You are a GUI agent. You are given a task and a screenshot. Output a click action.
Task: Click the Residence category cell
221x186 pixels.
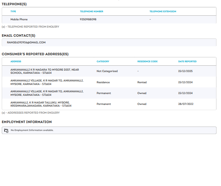(103, 83)
